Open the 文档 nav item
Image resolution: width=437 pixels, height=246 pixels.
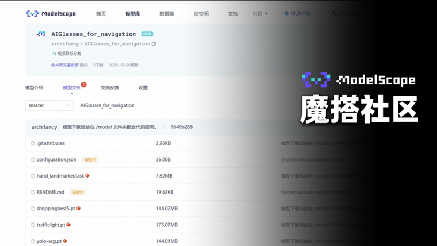pyautogui.click(x=233, y=14)
